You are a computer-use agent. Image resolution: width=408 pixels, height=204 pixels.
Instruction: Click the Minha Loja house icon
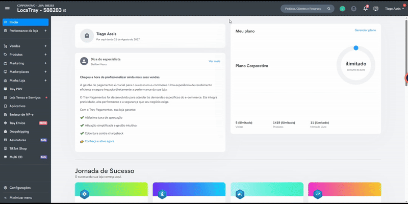pos(6,81)
